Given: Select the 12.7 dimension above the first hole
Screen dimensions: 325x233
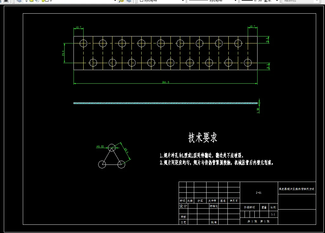Looking at the screenshot, I should [79, 27].
